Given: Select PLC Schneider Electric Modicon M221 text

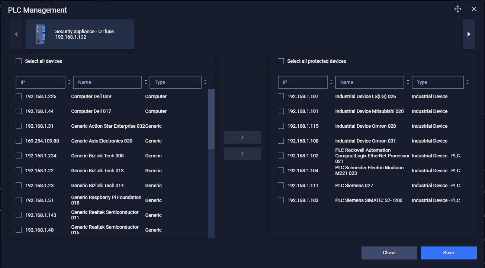Looking at the screenshot, I should tap(369, 170).
